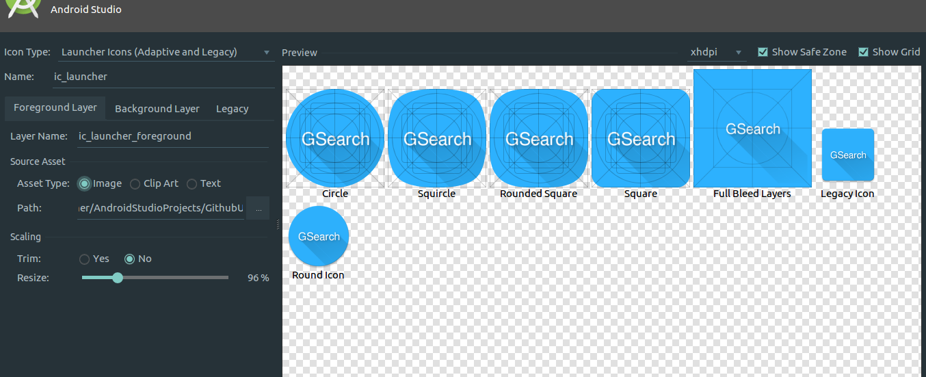Select the Round Icon preview
926x377 pixels.
(x=319, y=236)
